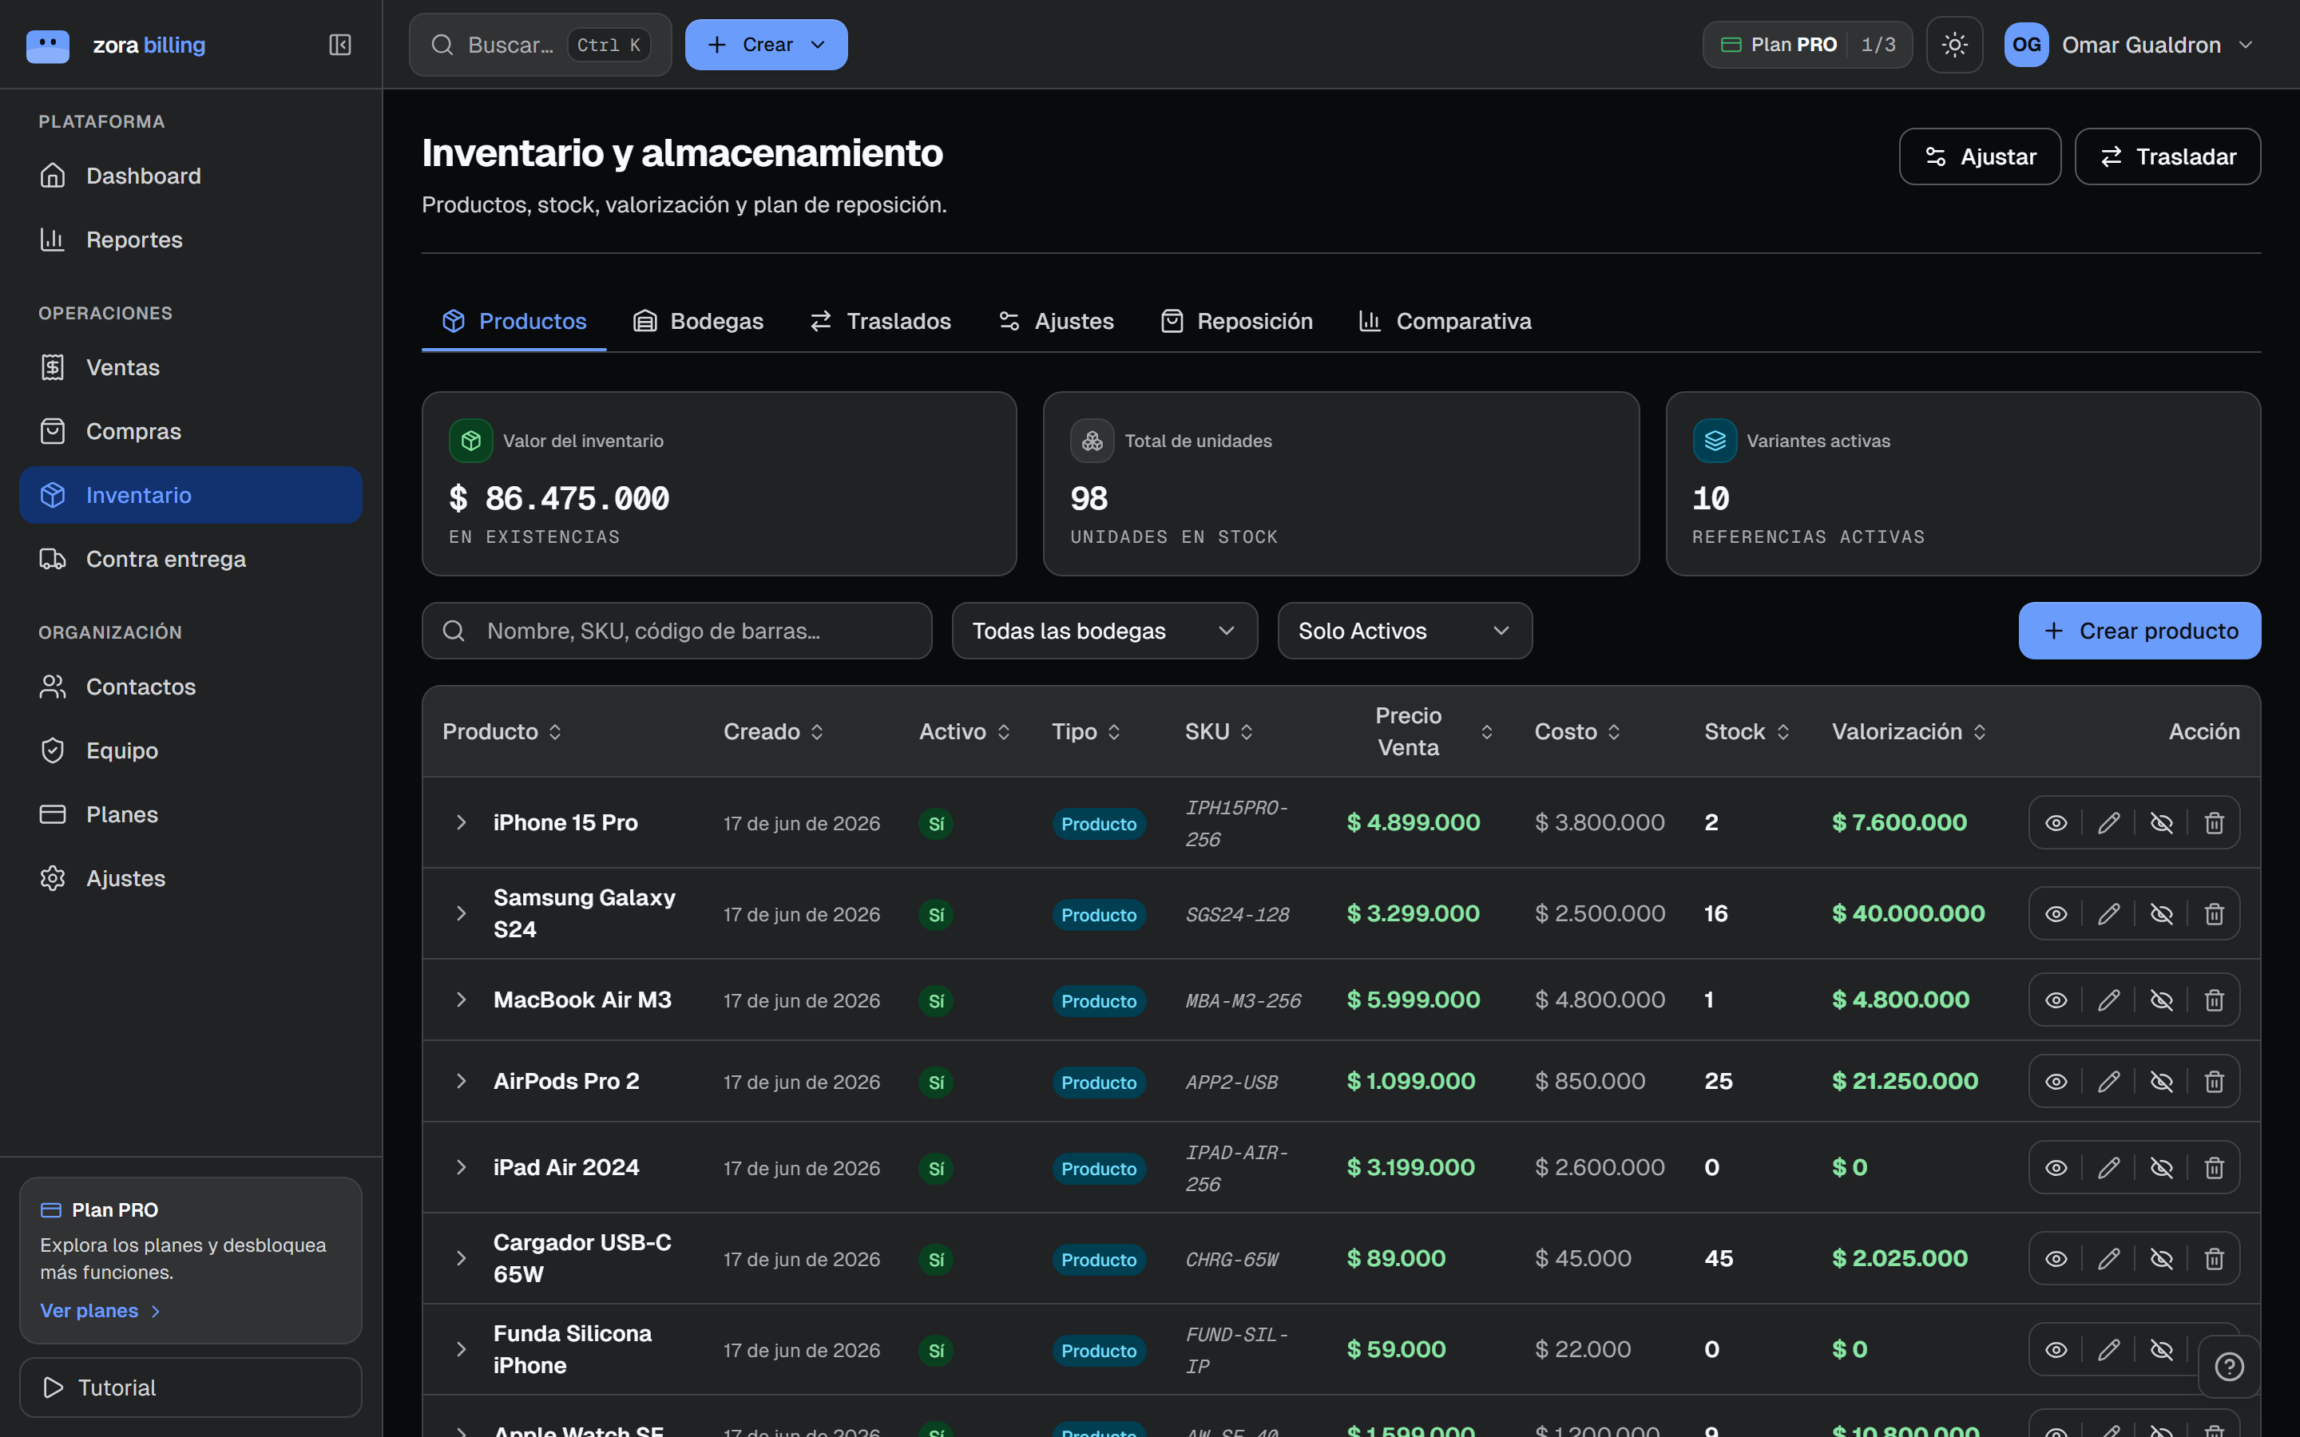Delete the AirPods Pro 2 row
2300x1437 pixels.
pyautogui.click(x=2214, y=1082)
